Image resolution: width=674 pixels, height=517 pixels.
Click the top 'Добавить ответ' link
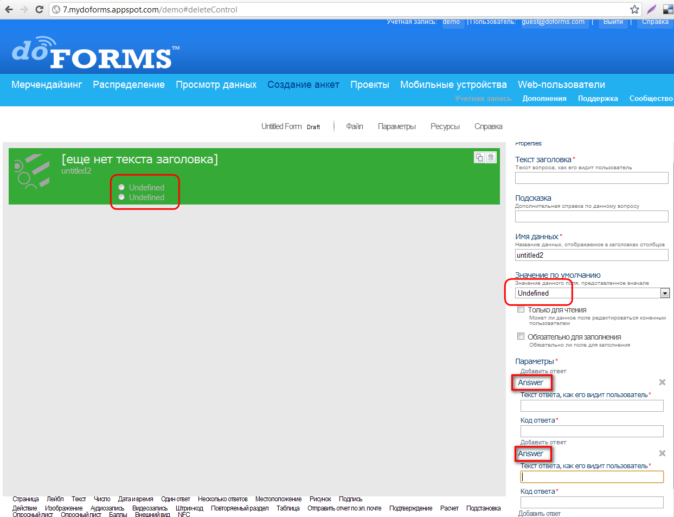click(x=543, y=371)
